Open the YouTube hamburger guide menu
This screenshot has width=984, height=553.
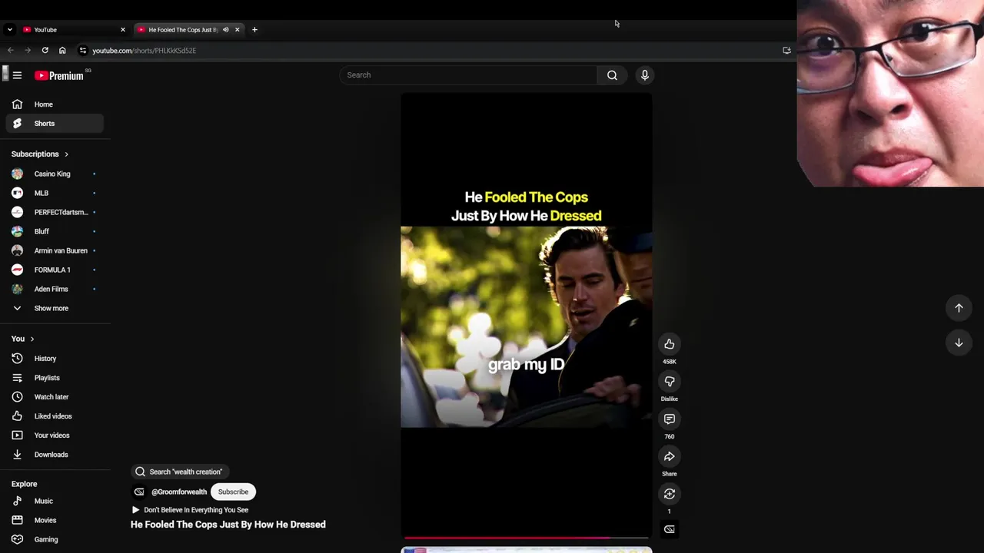point(17,75)
